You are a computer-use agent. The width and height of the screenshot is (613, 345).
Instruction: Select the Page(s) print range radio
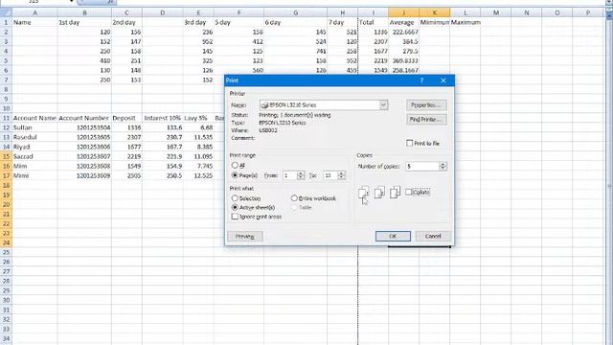pyautogui.click(x=235, y=175)
